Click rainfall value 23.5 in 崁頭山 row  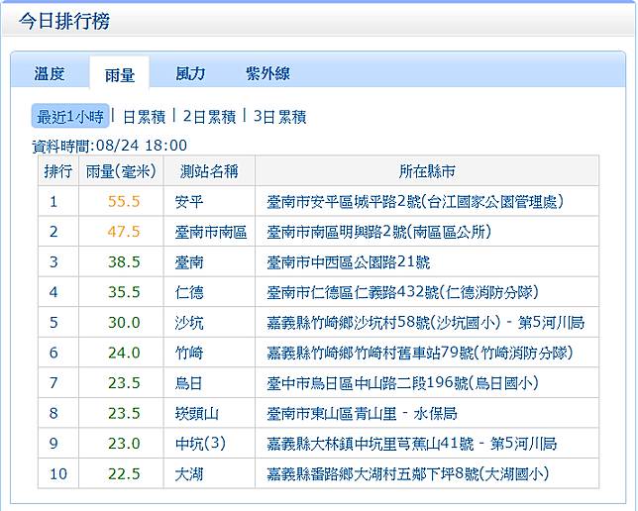[124, 413]
